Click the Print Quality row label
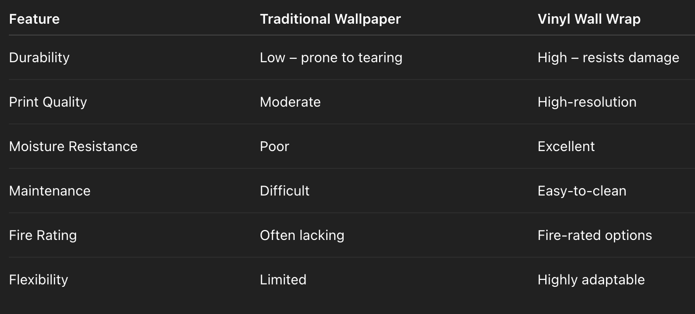This screenshot has height=314, width=695. click(48, 102)
